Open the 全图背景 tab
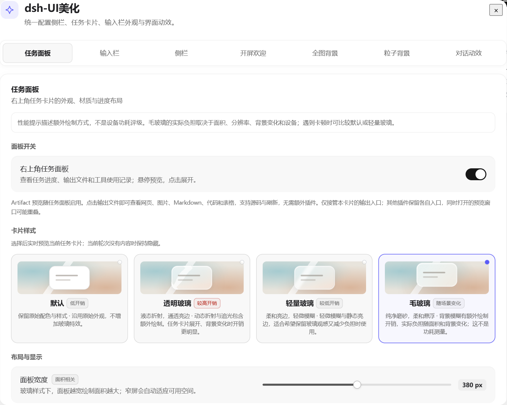 click(x=325, y=53)
